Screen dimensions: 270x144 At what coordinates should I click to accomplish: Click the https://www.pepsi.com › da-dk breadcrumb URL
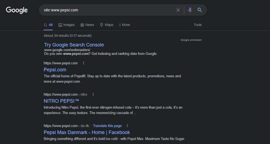(x=66, y=126)
